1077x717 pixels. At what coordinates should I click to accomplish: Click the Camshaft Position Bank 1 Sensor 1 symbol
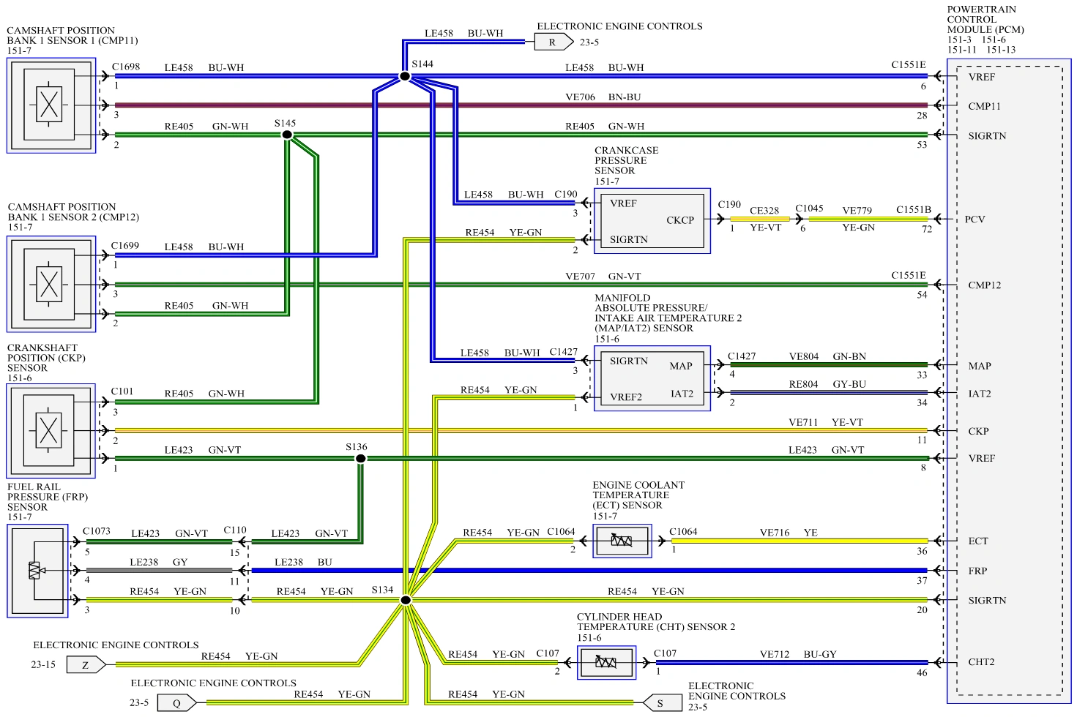coord(51,105)
